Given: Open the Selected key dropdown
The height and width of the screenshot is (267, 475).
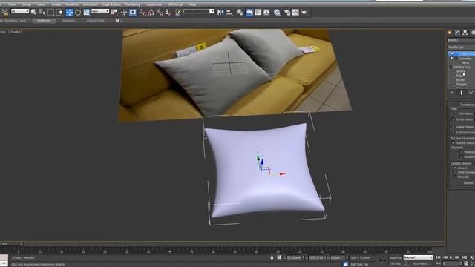Looking at the screenshot, I should [x=419, y=257].
